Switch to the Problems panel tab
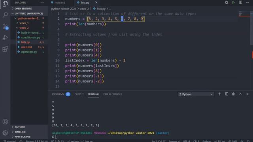Image resolution: width=253 pixels, height=142 pixels. click(58, 94)
